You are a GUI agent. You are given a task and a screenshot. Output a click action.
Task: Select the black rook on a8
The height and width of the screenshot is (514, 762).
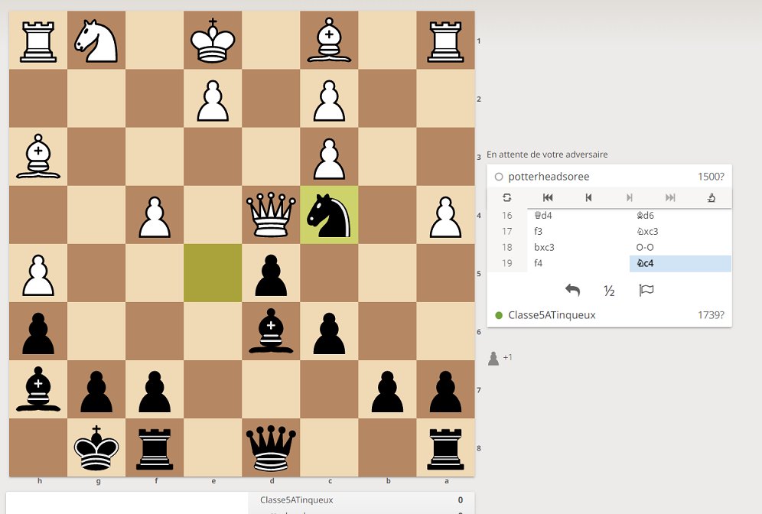445,447
